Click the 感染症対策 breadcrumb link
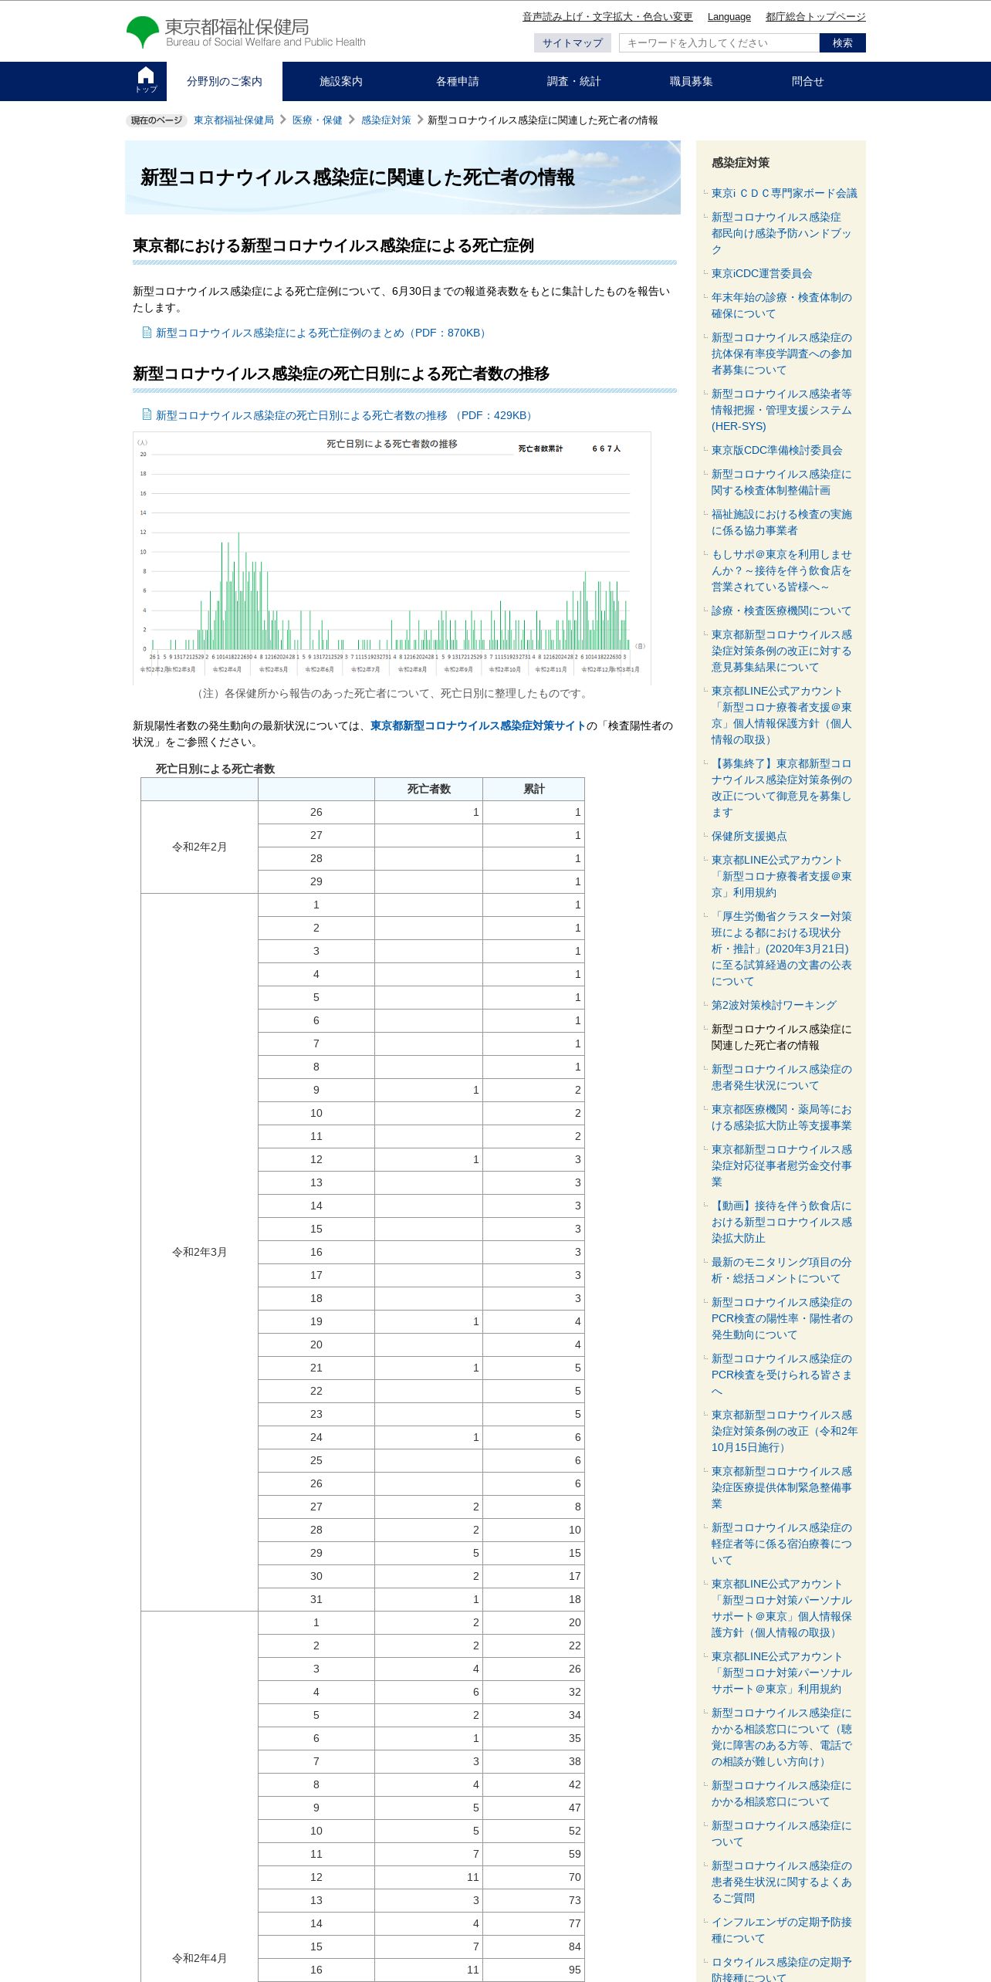Viewport: 991px width, 1982px height. tap(386, 120)
